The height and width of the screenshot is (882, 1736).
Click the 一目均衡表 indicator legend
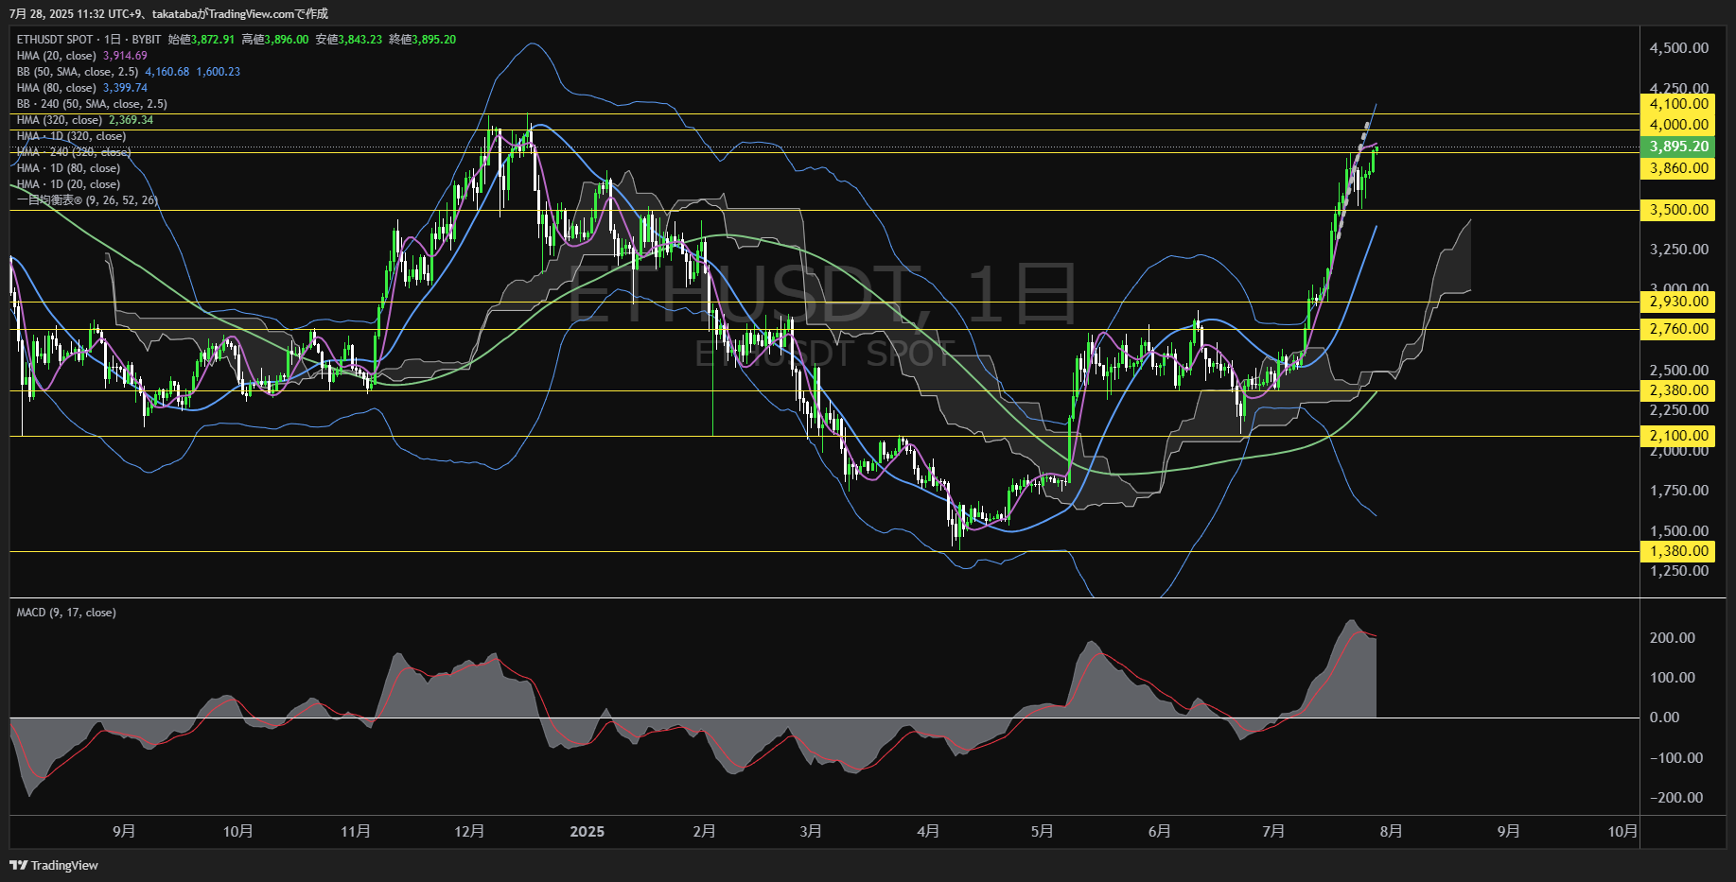(87, 200)
